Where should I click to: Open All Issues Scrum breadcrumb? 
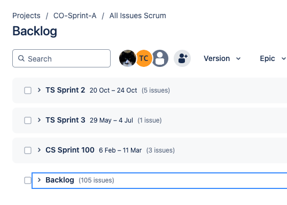[138, 16]
